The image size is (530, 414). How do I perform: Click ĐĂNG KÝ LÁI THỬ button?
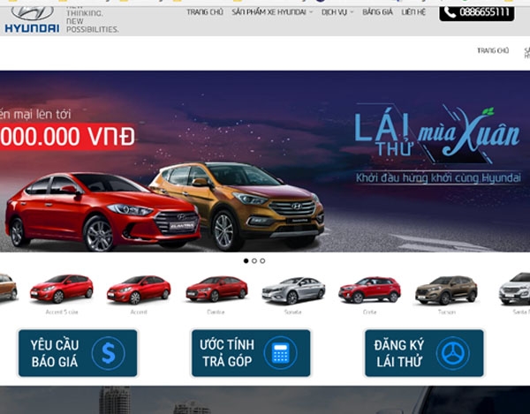(424, 353)
